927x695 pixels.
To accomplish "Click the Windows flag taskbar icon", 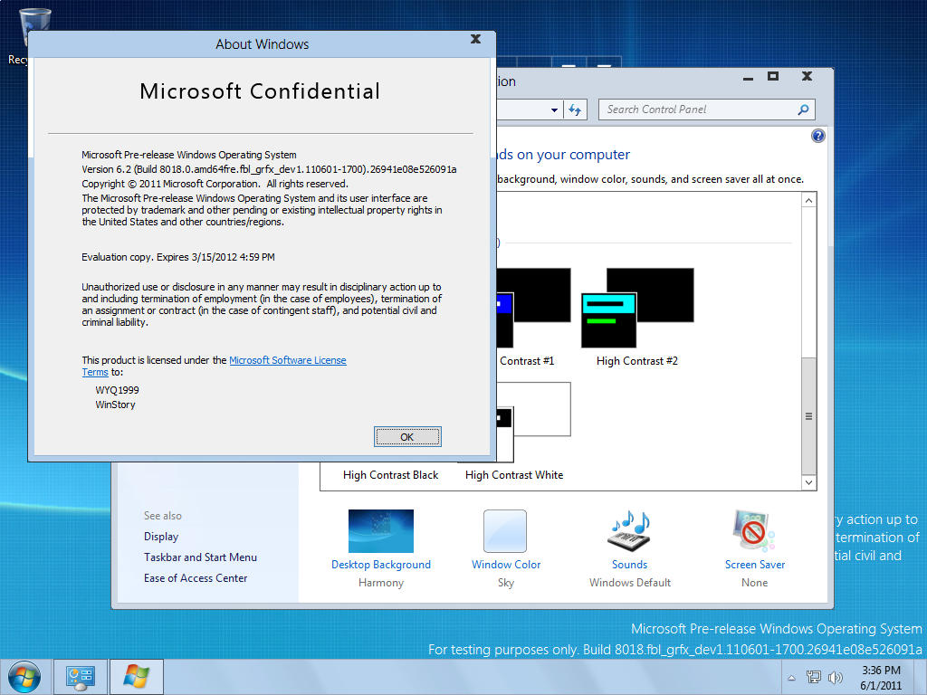I will (137, 677).
